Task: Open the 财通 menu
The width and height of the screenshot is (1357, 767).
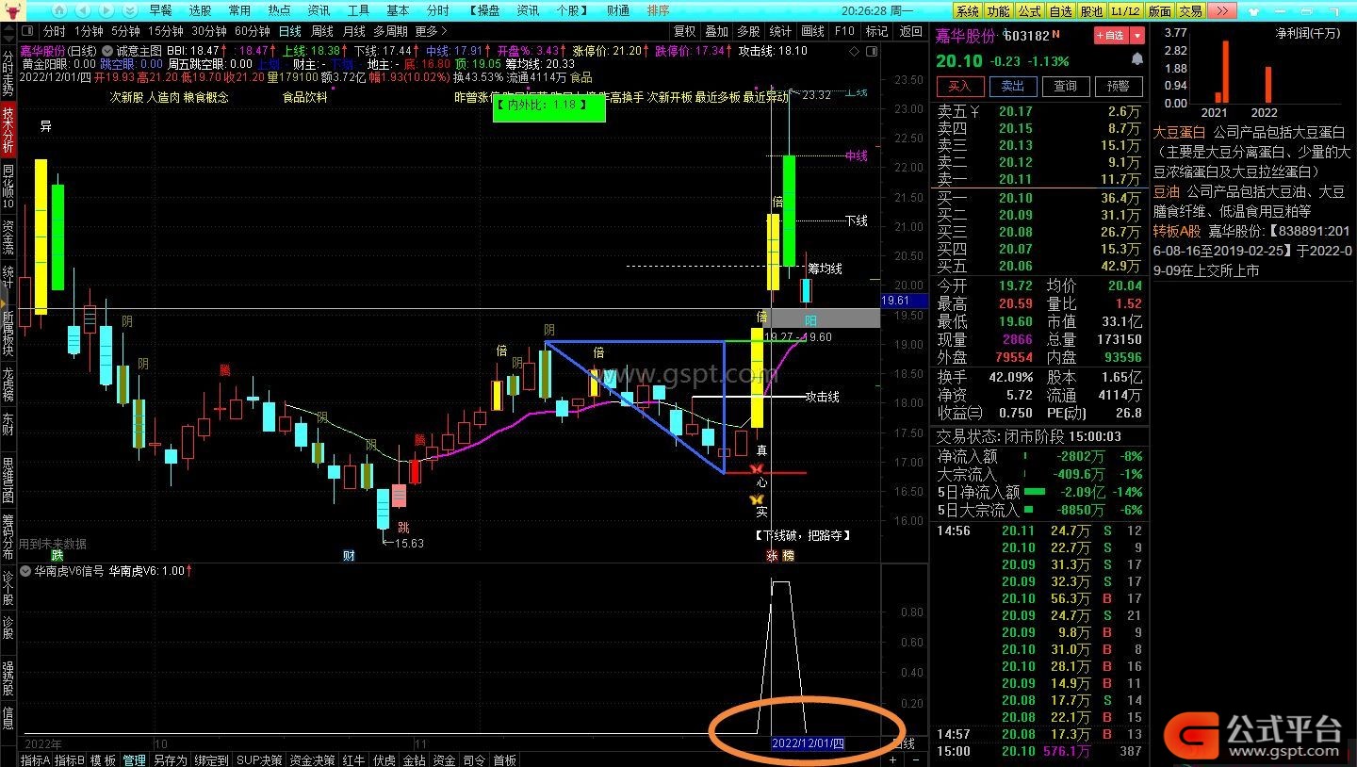Action: [x=618, y=10]
